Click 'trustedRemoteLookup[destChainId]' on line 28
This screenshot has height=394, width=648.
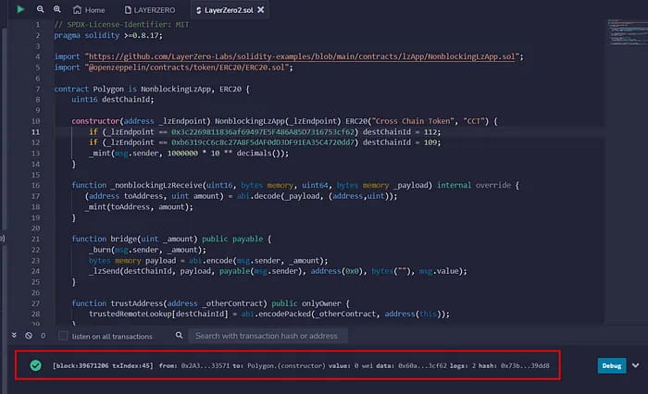click(158, 314)
